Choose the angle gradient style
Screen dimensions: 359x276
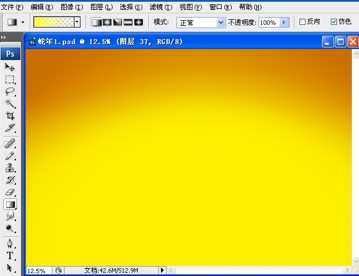coord(117,22)
